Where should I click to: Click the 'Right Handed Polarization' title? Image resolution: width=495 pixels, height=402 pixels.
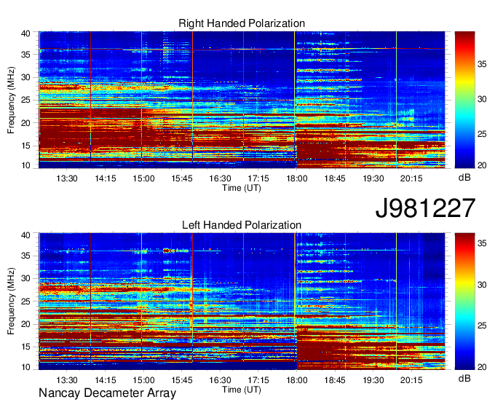242,23
